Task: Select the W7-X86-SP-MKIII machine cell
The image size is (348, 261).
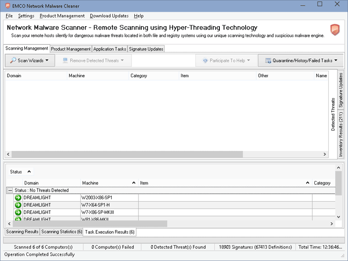Action: click(109, 212)
